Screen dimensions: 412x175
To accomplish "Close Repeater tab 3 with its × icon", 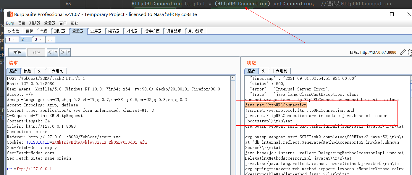I will [41, 39].
